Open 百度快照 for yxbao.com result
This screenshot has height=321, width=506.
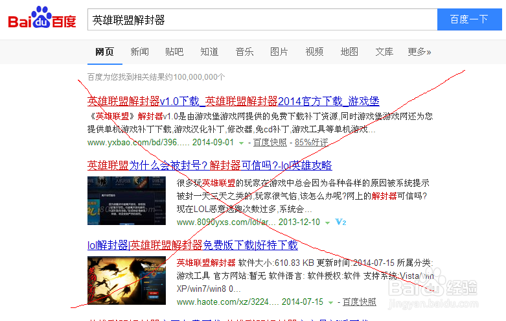(270, 143)
